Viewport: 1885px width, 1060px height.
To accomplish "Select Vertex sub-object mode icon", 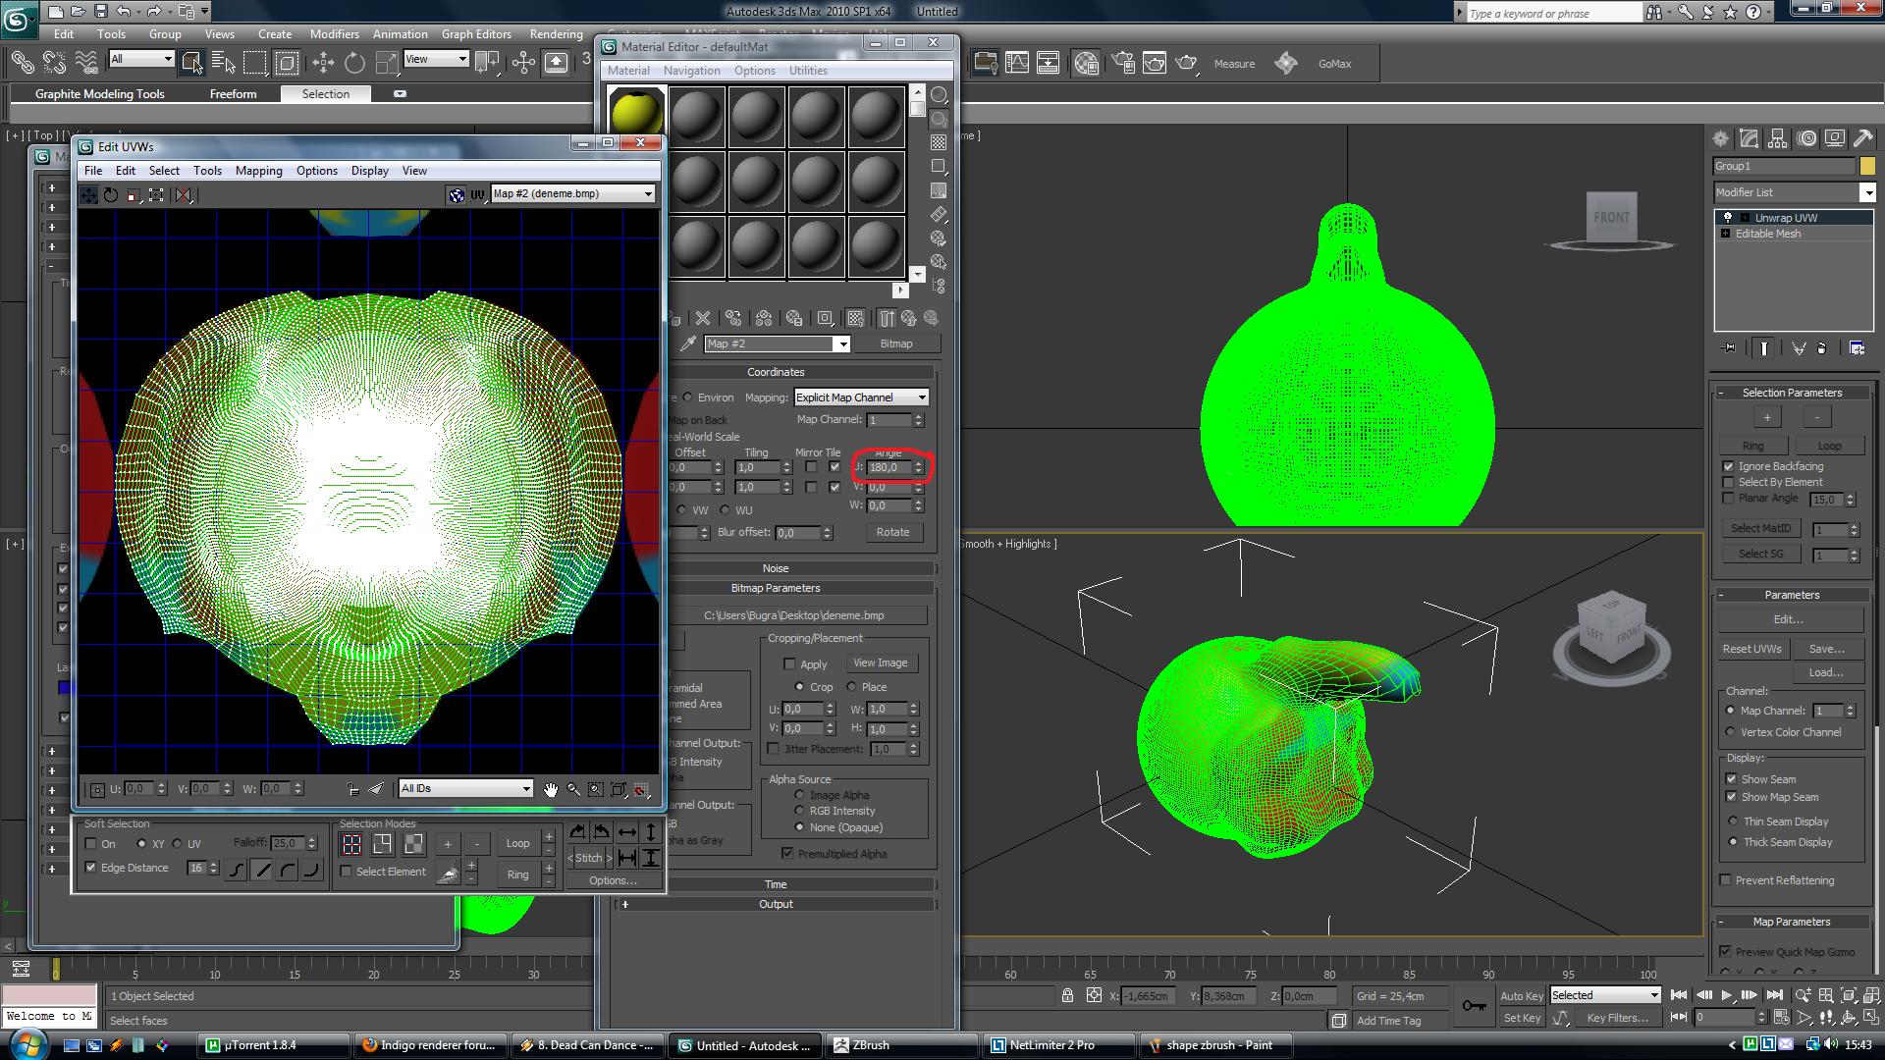I will 350,844.
